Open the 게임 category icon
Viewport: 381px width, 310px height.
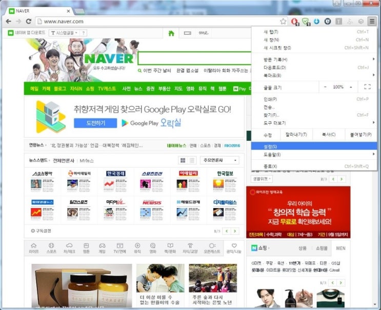[102, 248]
